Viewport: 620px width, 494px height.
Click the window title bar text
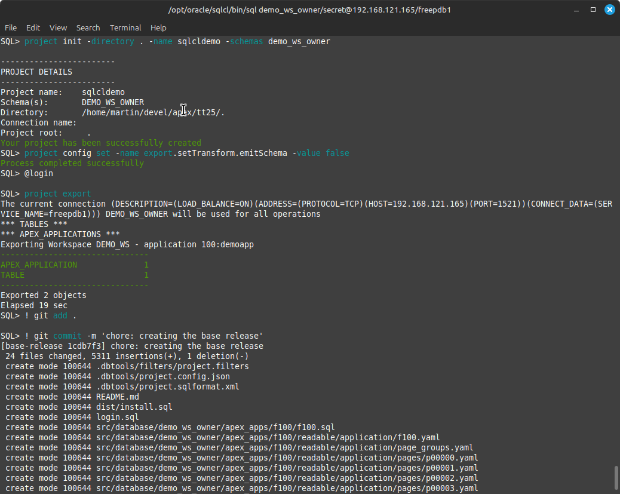pos(309,10)
